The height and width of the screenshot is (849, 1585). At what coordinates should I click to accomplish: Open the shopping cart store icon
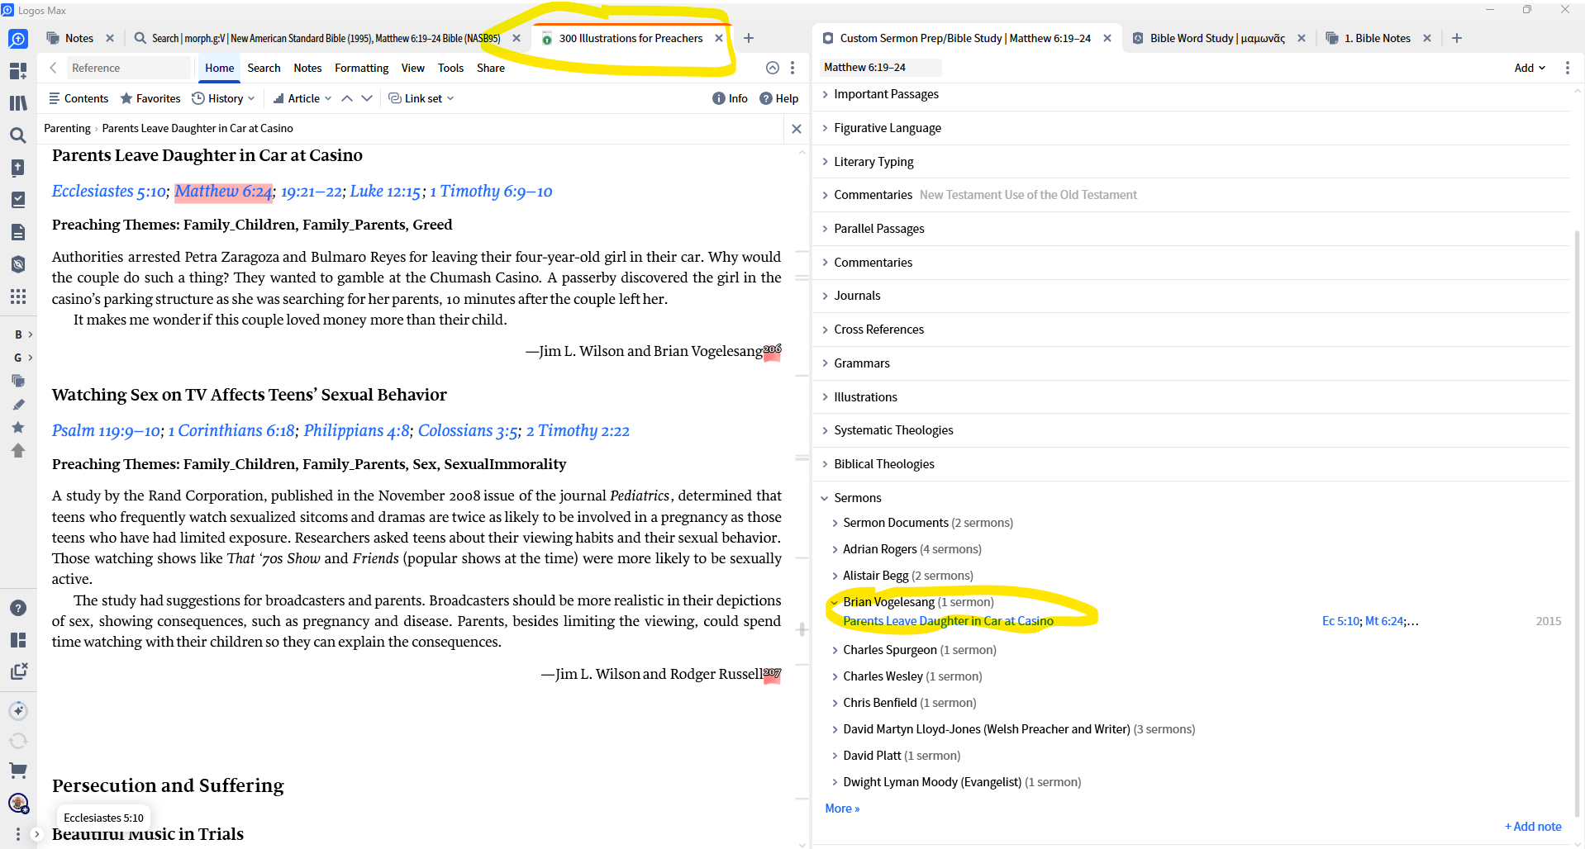point(17,771)
